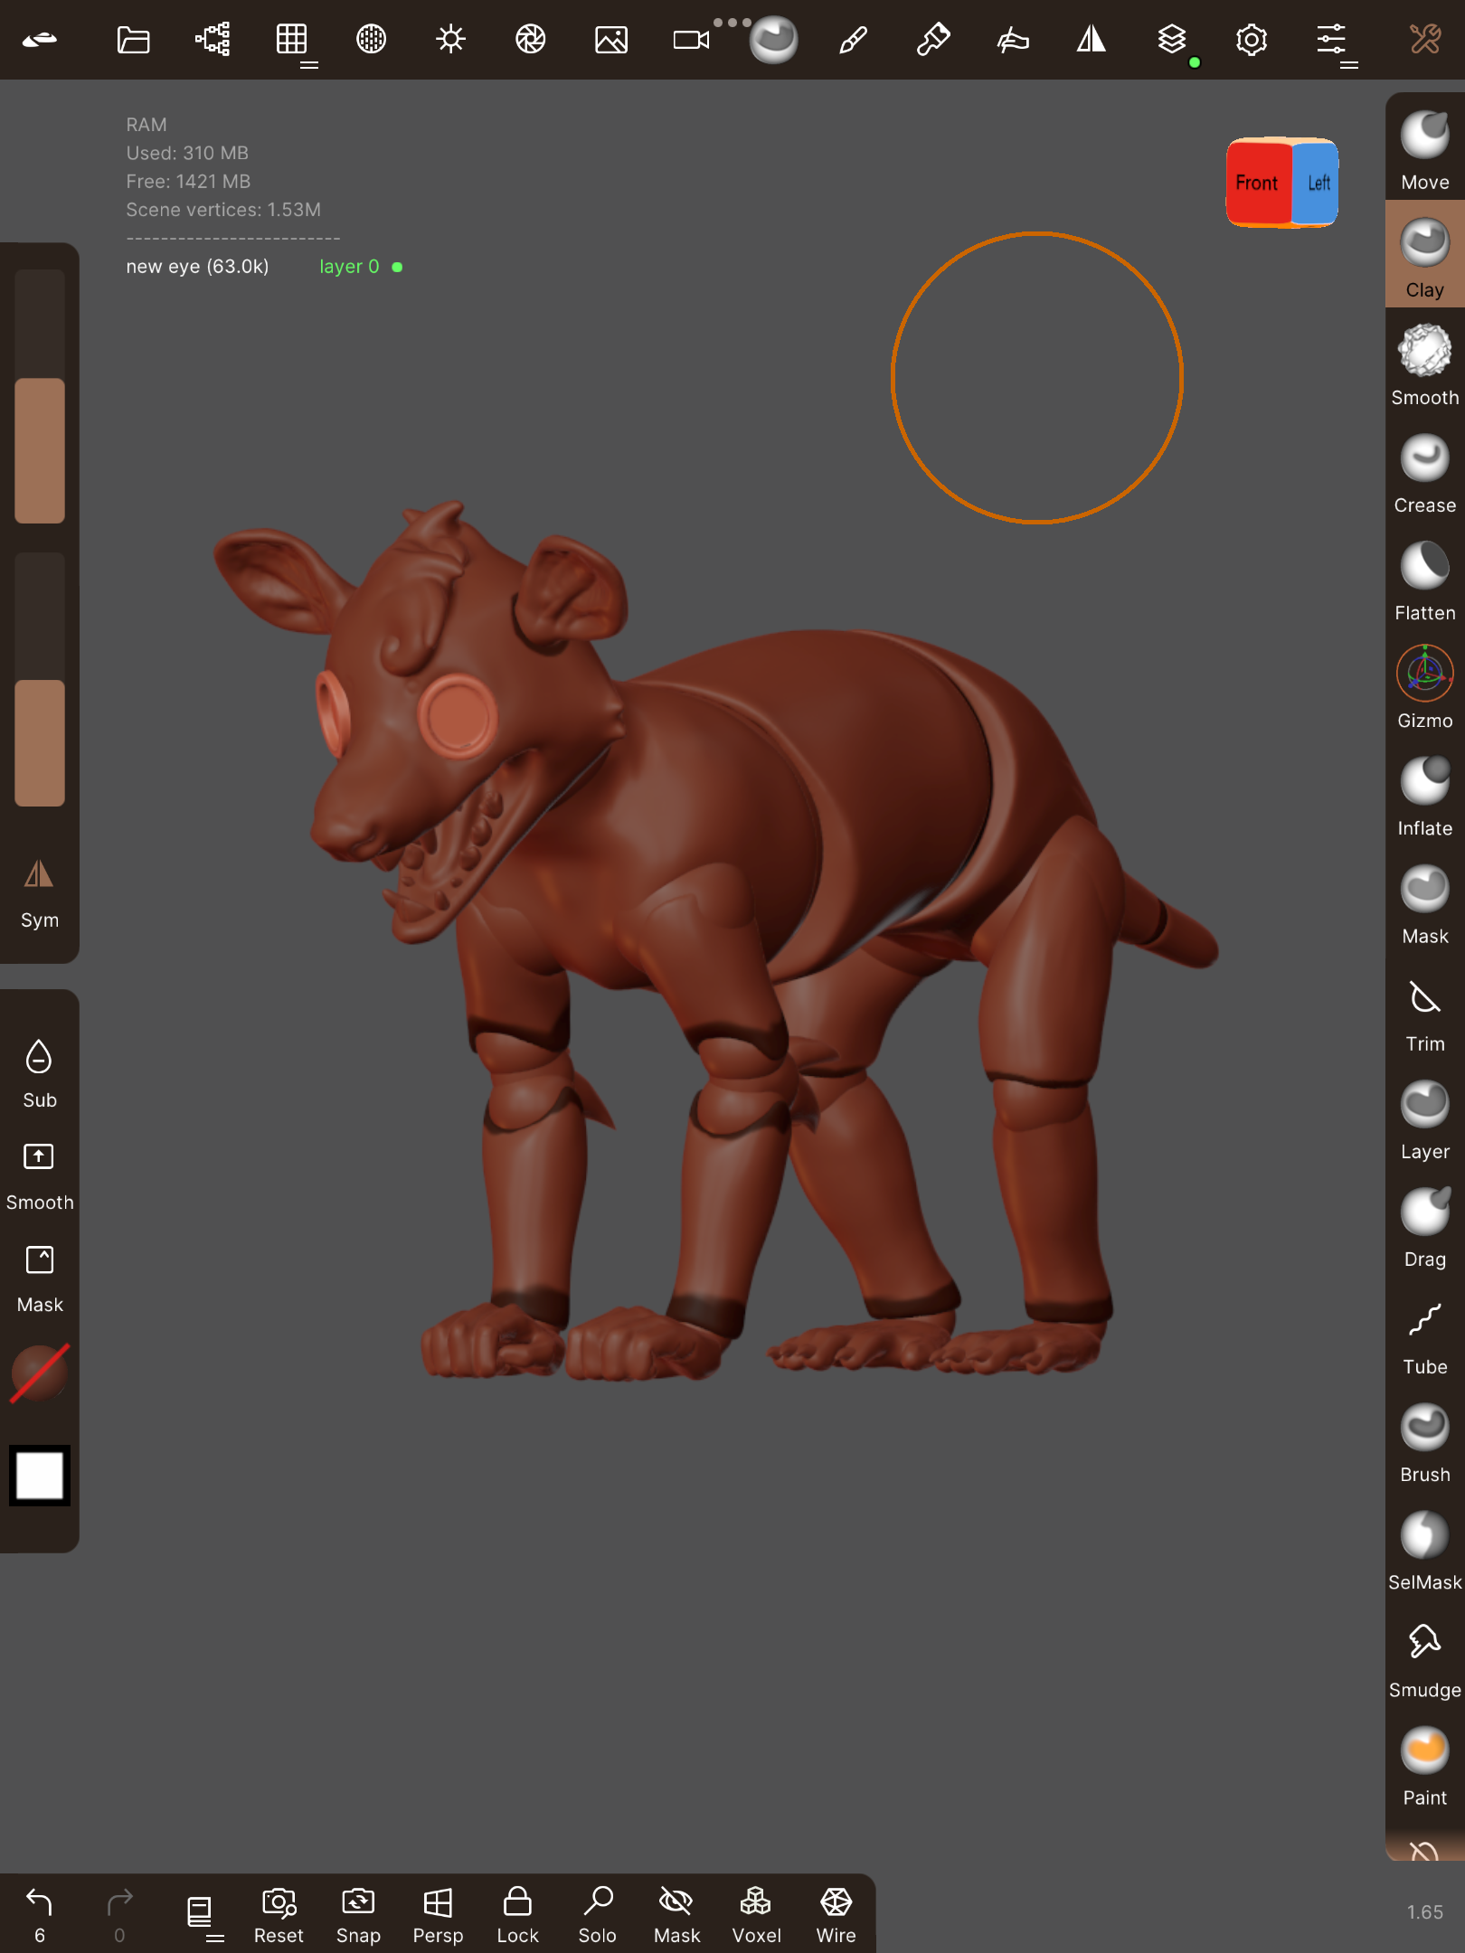Open the pressure settings menu
This screenshot has height=1953, width=1465.
(1013, 40)
